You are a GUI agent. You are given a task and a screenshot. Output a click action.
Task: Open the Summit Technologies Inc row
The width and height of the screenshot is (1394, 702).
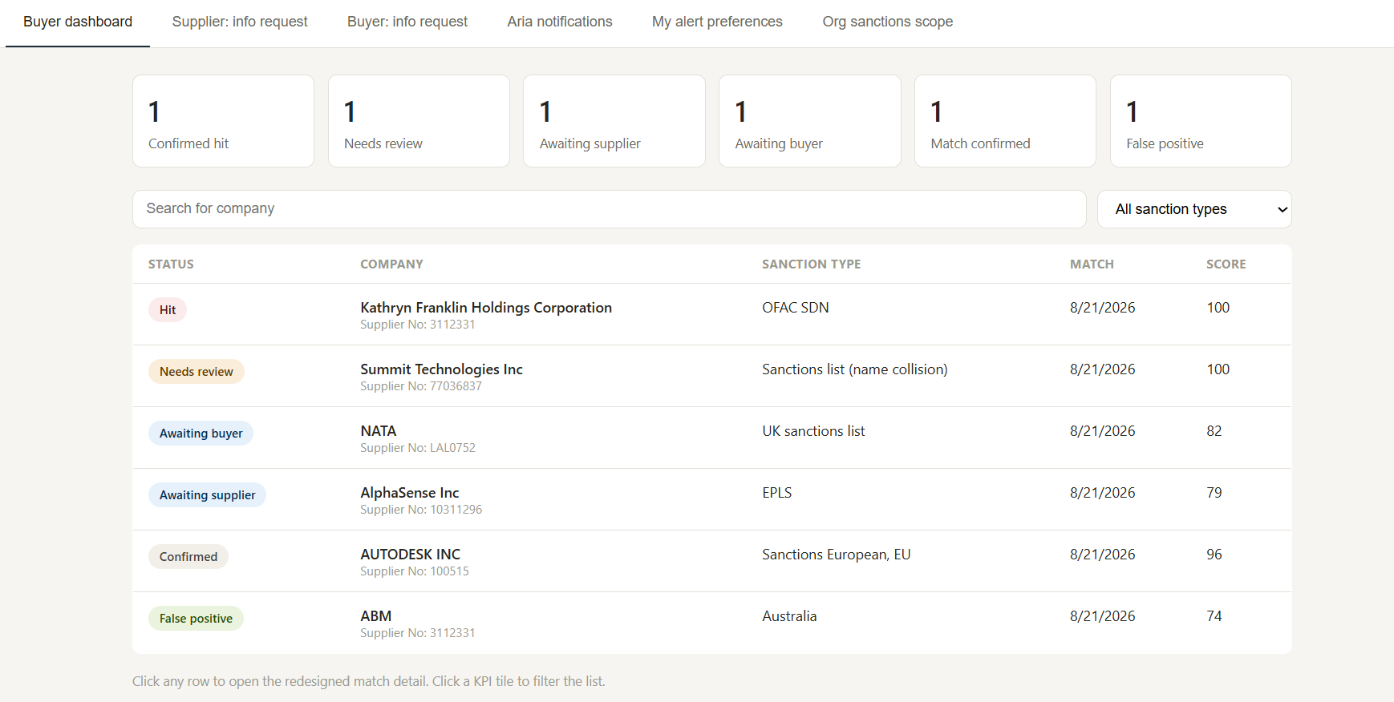712,376
